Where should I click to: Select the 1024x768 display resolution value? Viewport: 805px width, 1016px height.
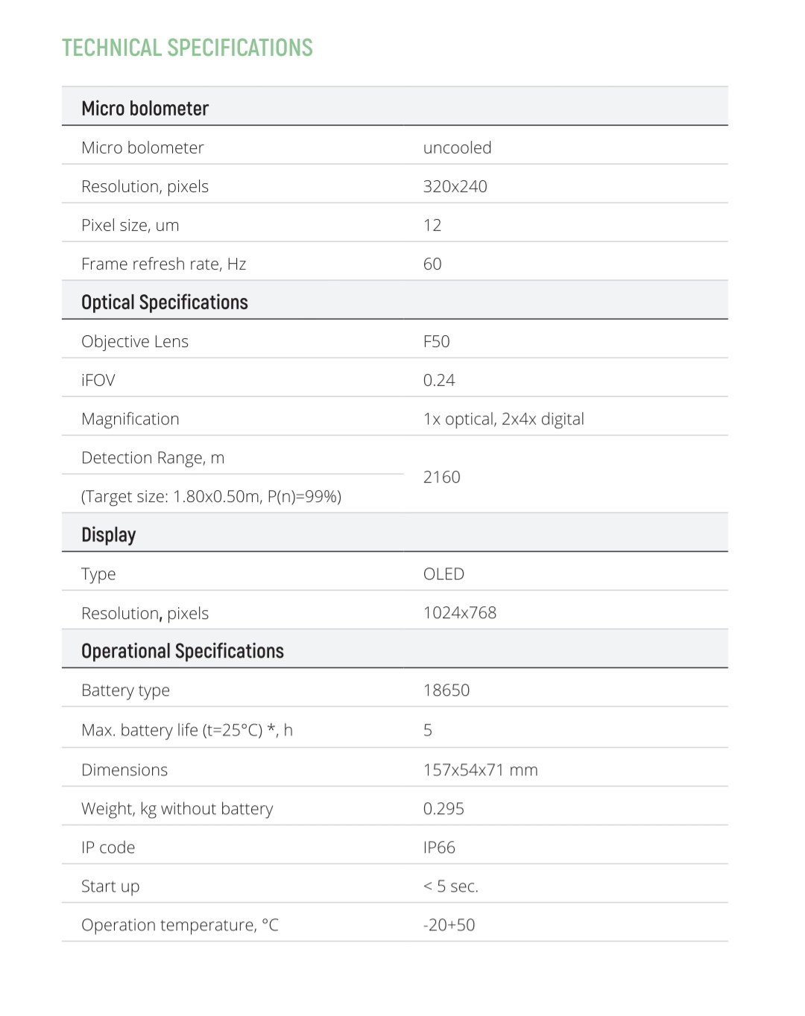pyautogui.click(x=459, y=612)
